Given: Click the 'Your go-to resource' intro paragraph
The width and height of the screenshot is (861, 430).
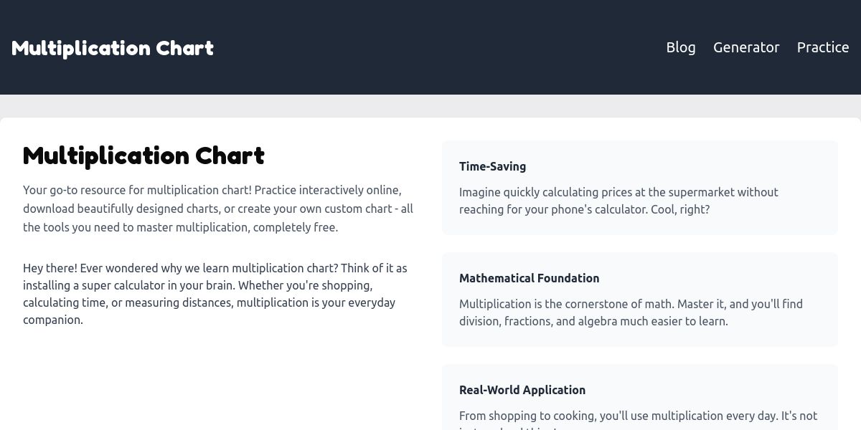Looking at the screenshot, I should [215, 209].
